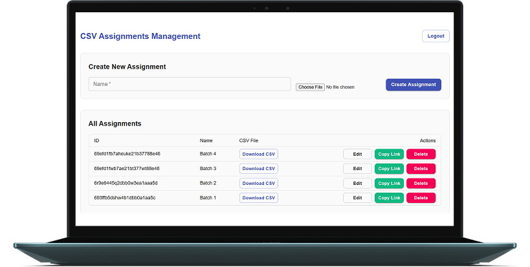The height and width of the screenshot is (267, 530).
Task: Click the CSV Assignments Management title
Action: [140, 36]
